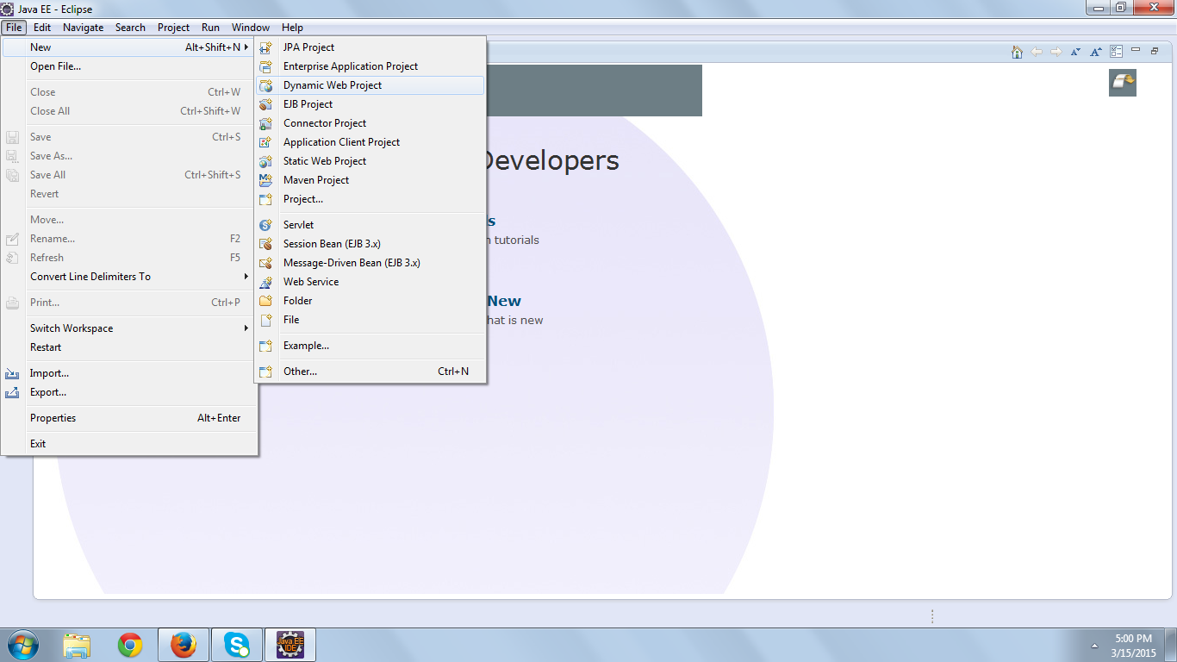Viewport: 1177px width, 662px height.
Task: Go to Workbench via the arrow icon
Action: tap(1123, 83)
